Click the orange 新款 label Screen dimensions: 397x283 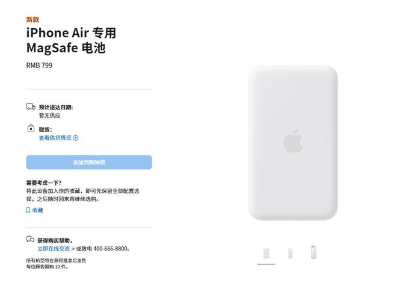[32, 19]
